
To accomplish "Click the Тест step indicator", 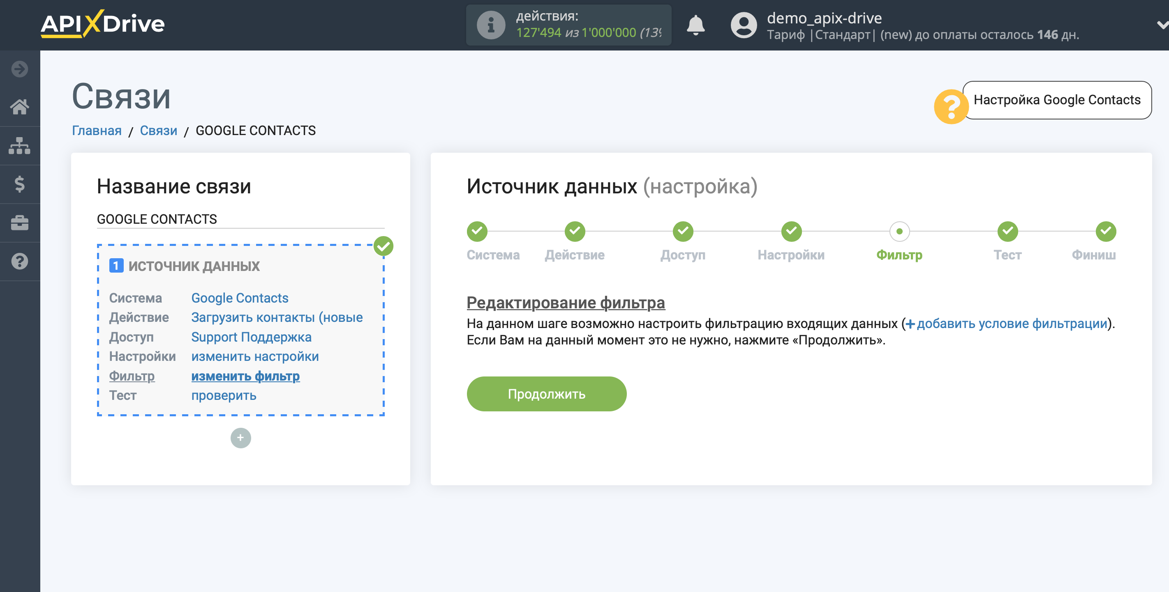I will (1007, 230).
